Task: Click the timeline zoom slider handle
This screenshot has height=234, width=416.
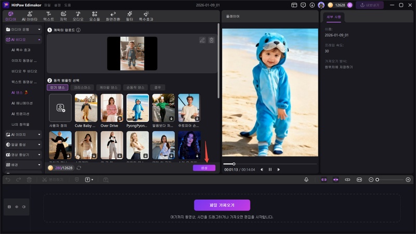Action: pyautogui.click(x=378, y=179)
